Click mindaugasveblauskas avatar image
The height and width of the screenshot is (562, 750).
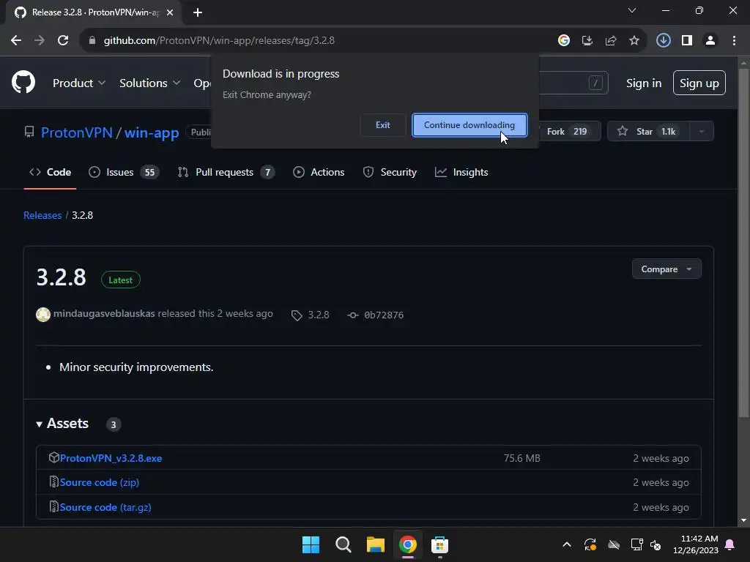43,315
